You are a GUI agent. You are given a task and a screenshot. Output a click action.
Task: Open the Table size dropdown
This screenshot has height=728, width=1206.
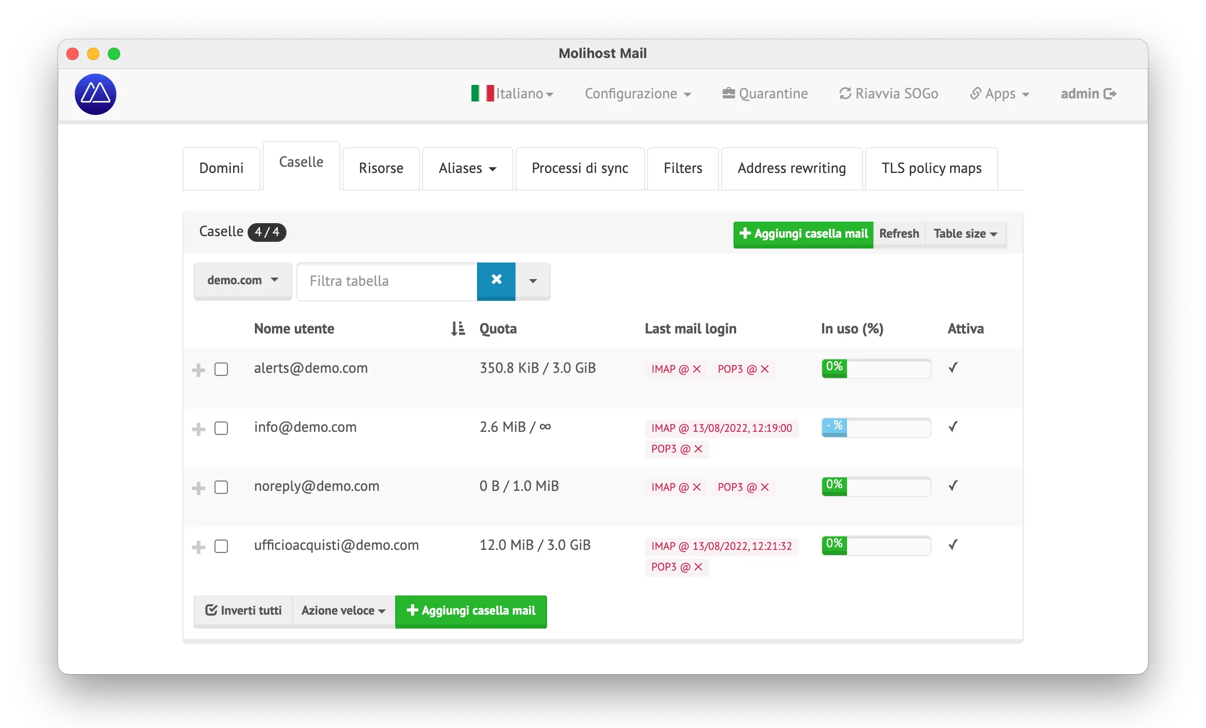[x=966, y=234]
